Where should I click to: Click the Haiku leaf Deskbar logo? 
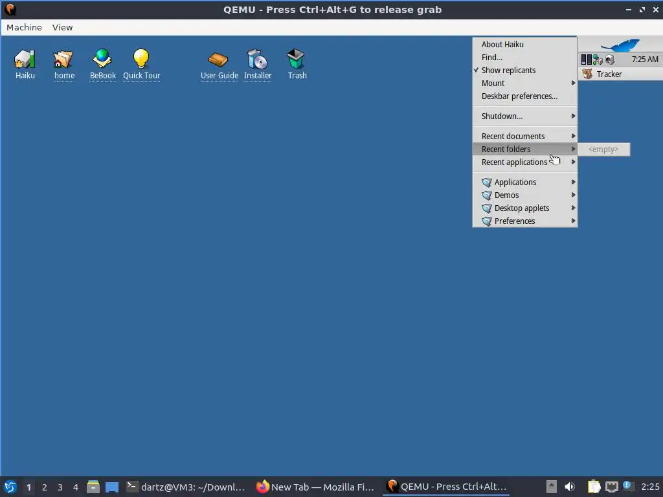pyautogui.click(x=620, y=45)
